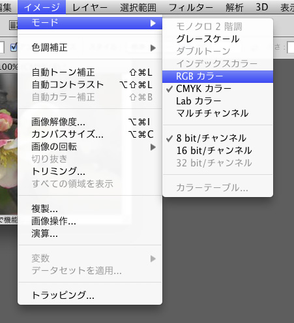Click 画像解像度... menu item

(x=90, y=122)
